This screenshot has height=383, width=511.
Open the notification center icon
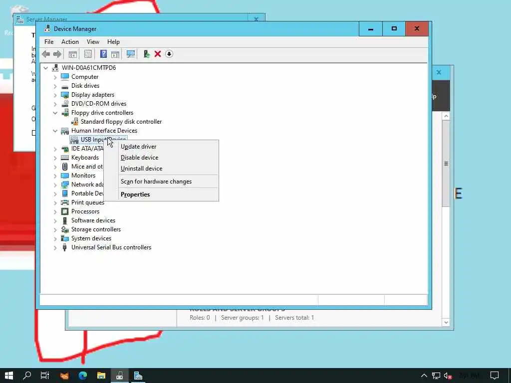495,376
